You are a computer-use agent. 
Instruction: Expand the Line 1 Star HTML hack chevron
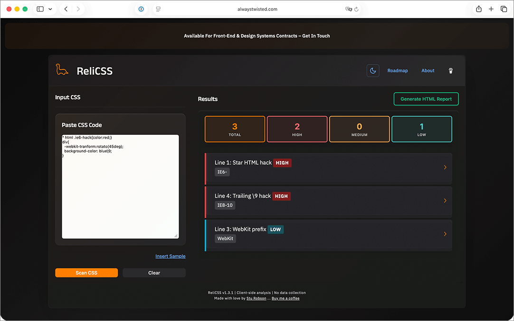(445, 167)
